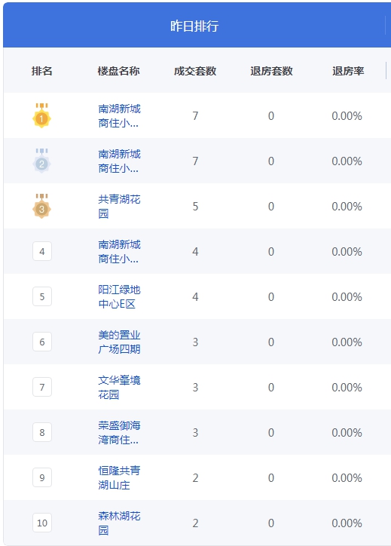Screen dimensions: 391x546
Task: Open 荣盛御海湾商住 property link
Action: [x=119, y=432]
